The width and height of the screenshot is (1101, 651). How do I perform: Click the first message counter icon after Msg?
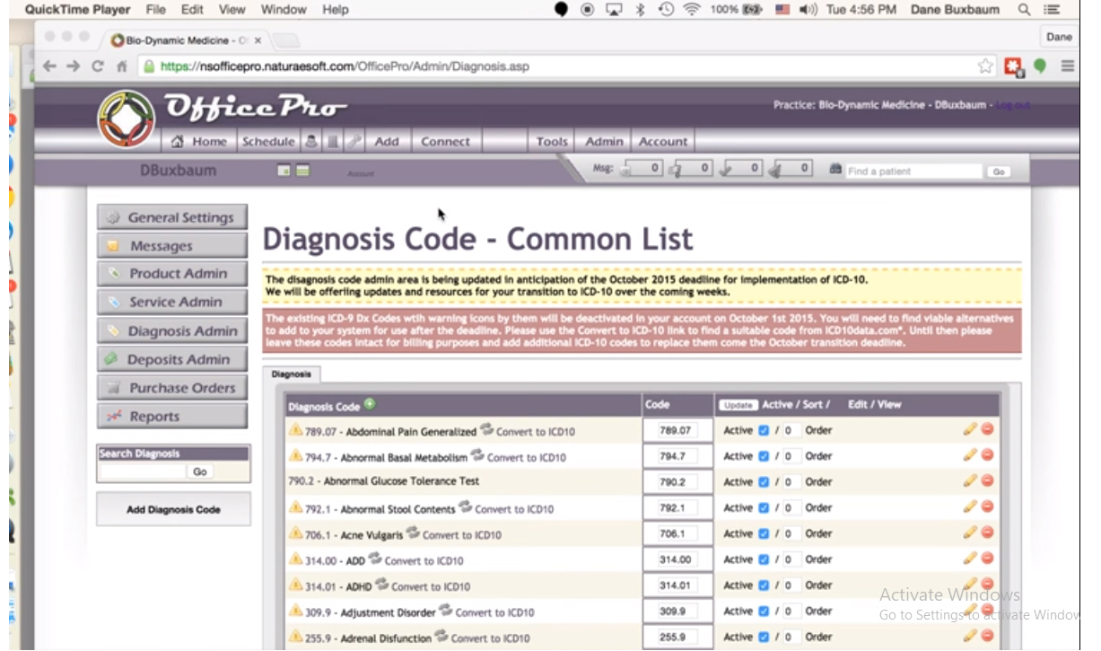tap(627, 169)
